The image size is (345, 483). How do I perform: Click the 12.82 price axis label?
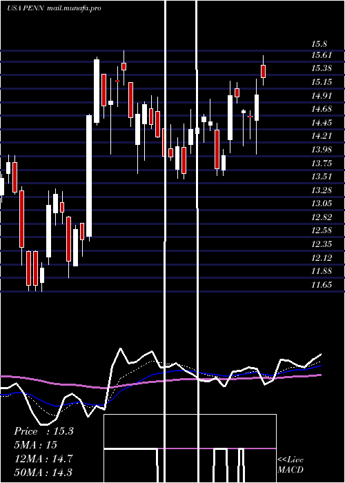[x=322, y=217]
